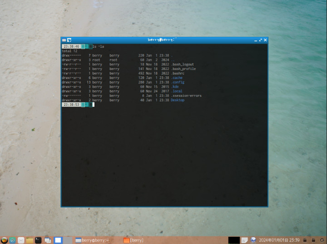Screen dimensions: 327x244
Task: Switch to first virtual desktop in pager
Action: 58,240
